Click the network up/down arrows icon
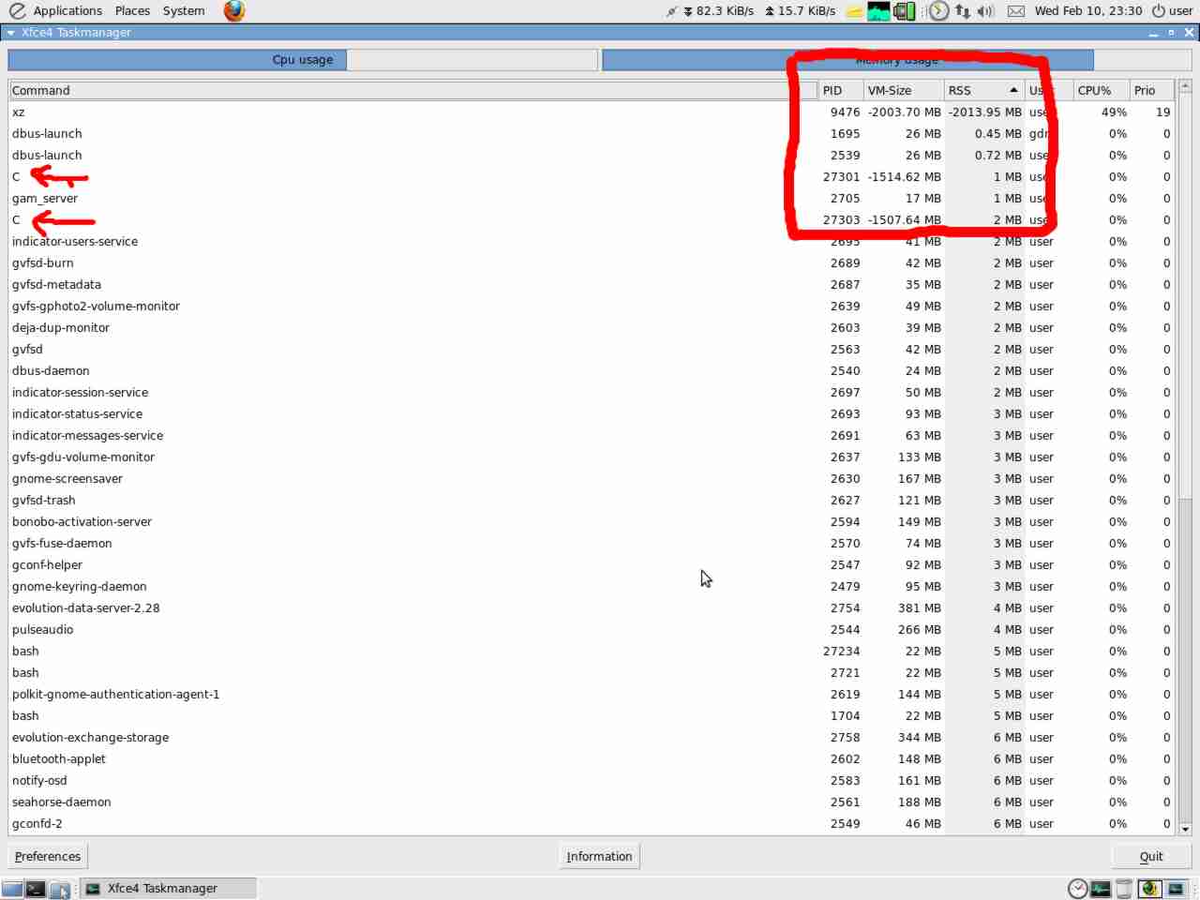 click(x=963, y=11)
